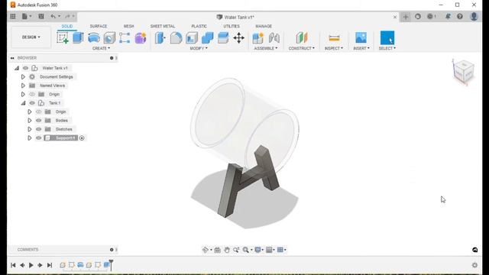The width and height of the screenshot is (489, 275).
Task: Click the Insert image icon
Action: pos(361,37)
